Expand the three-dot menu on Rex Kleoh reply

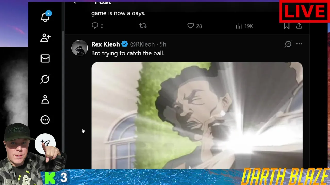pyautogui.click(x=299, y=44)
